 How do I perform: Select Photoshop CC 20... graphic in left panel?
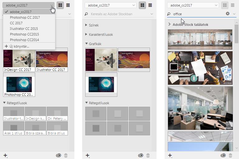(x=19, y=85)
